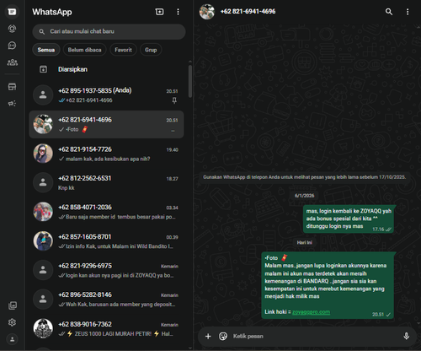Image resolution: width=421 pixels, height=351 pixels.
Task: Open the advertise megaphone icon
Action: click(12, 104)
